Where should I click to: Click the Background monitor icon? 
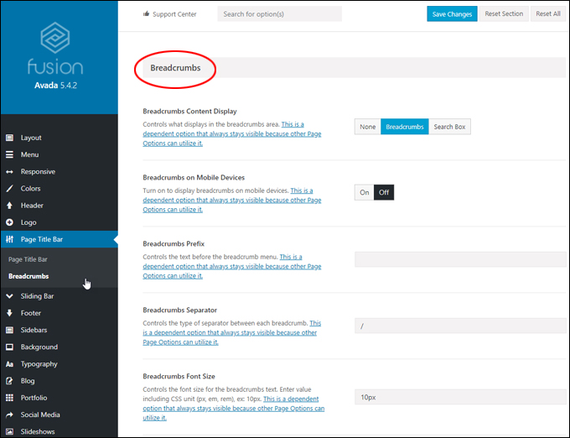(10, 347)
